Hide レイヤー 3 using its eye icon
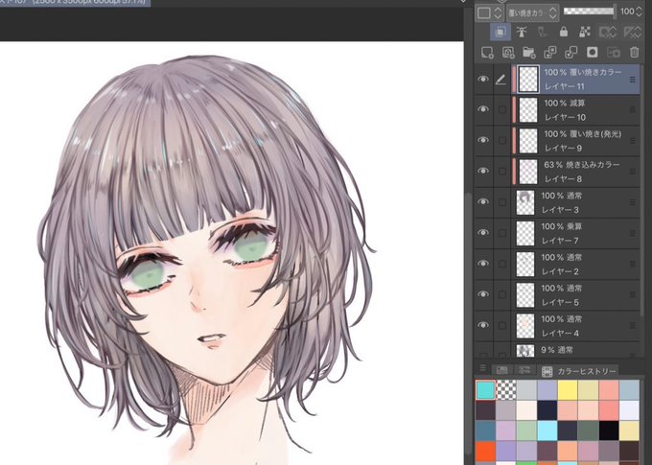The width and height of the screenshot is (652, 465). pyautogui.click(x=483, y=202)
